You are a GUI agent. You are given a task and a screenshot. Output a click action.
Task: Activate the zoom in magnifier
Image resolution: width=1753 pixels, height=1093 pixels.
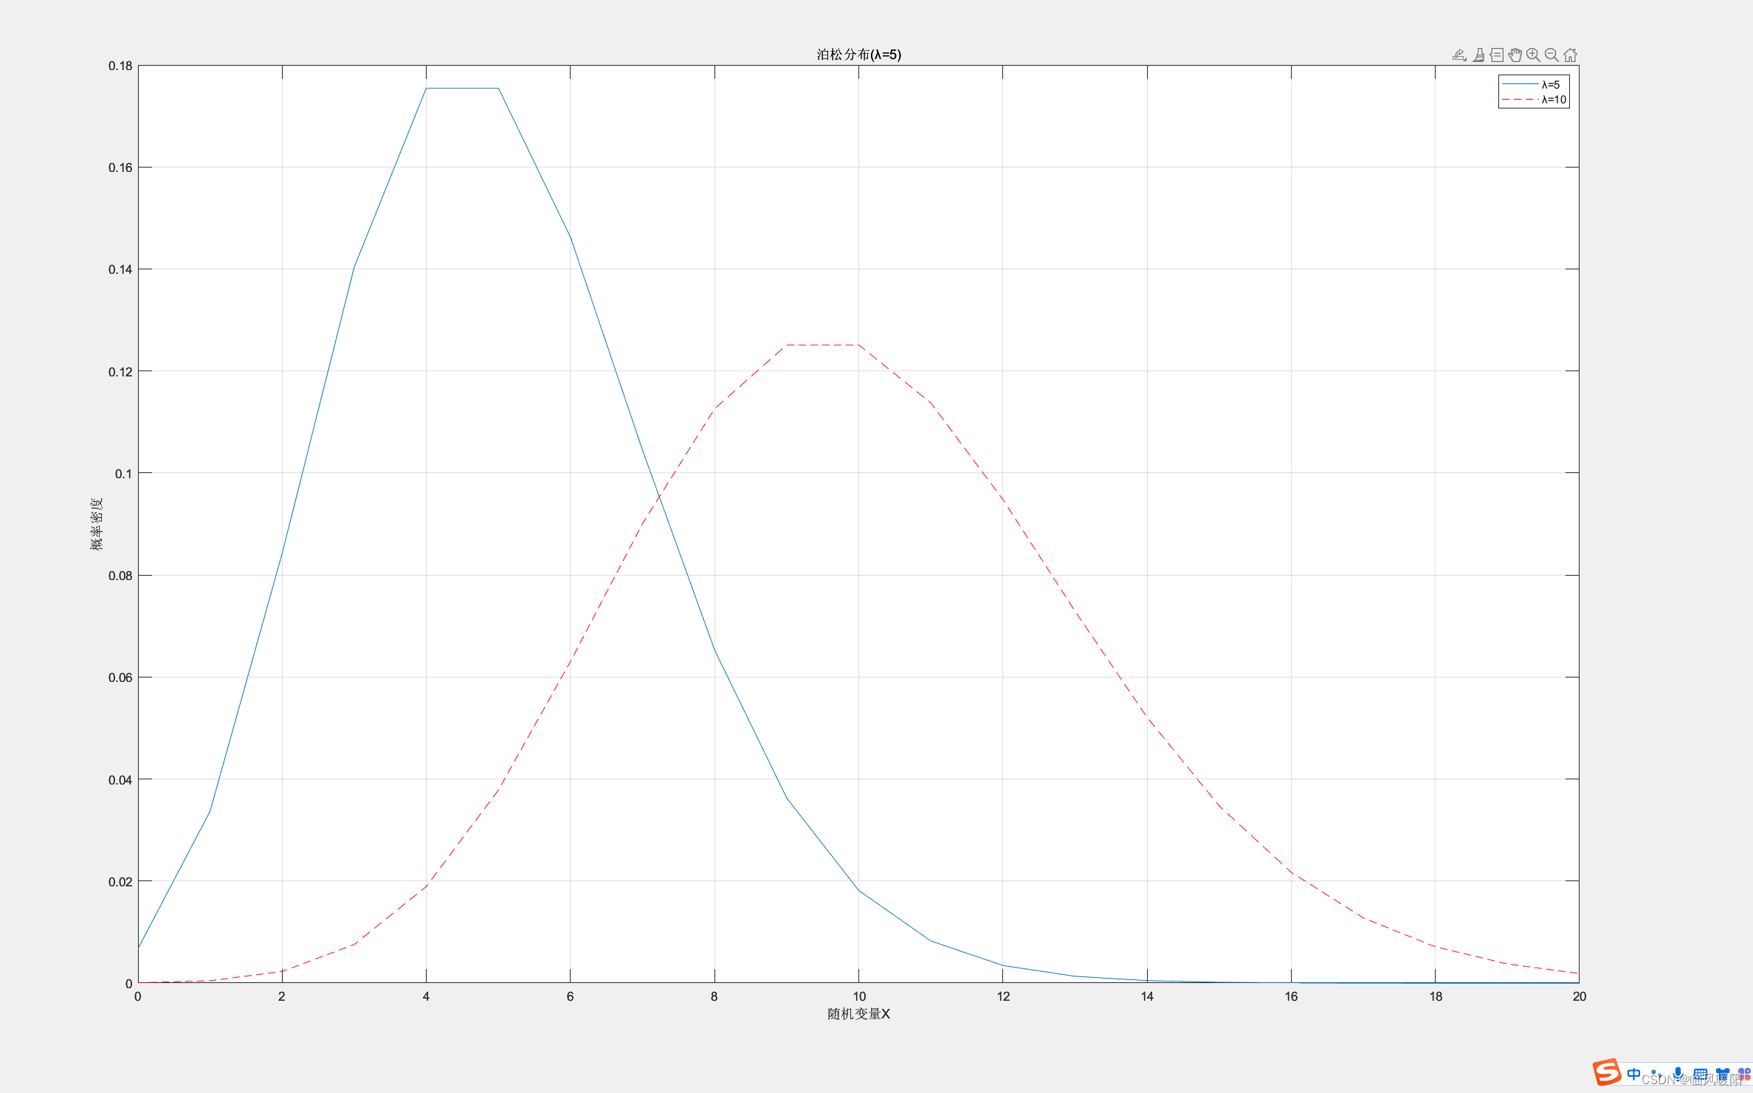point(1533,55)
